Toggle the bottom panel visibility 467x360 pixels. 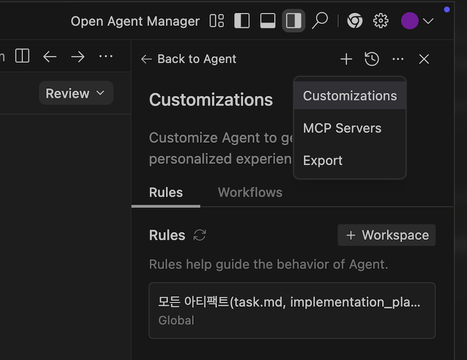[x=268, y=21]
